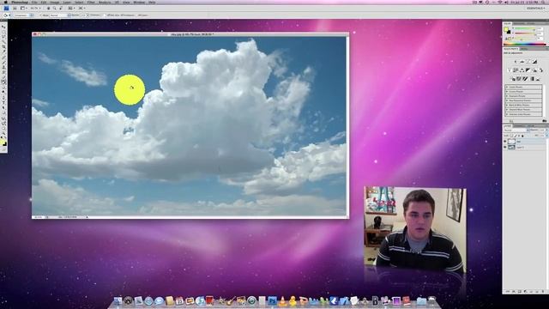Click the black background swatch in Color panel

tap(509, 33)
